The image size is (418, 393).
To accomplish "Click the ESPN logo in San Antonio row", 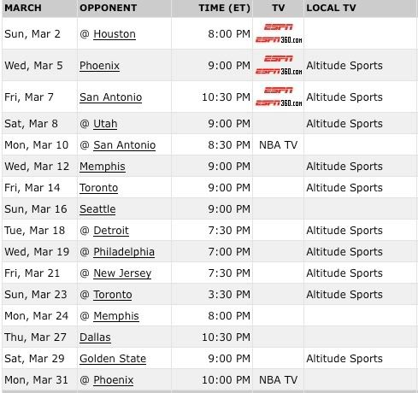I will tap(279, 91).
